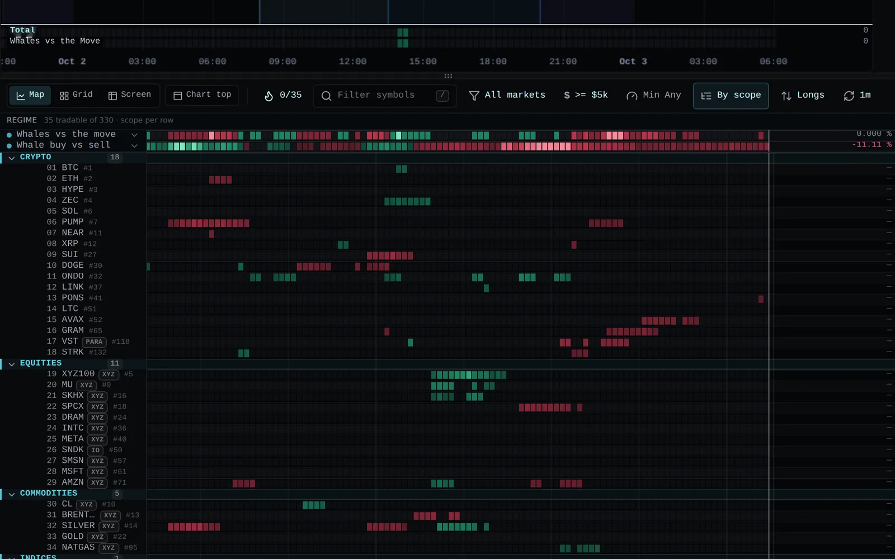Click the flame icon beside 0/35

click(268, 96)
